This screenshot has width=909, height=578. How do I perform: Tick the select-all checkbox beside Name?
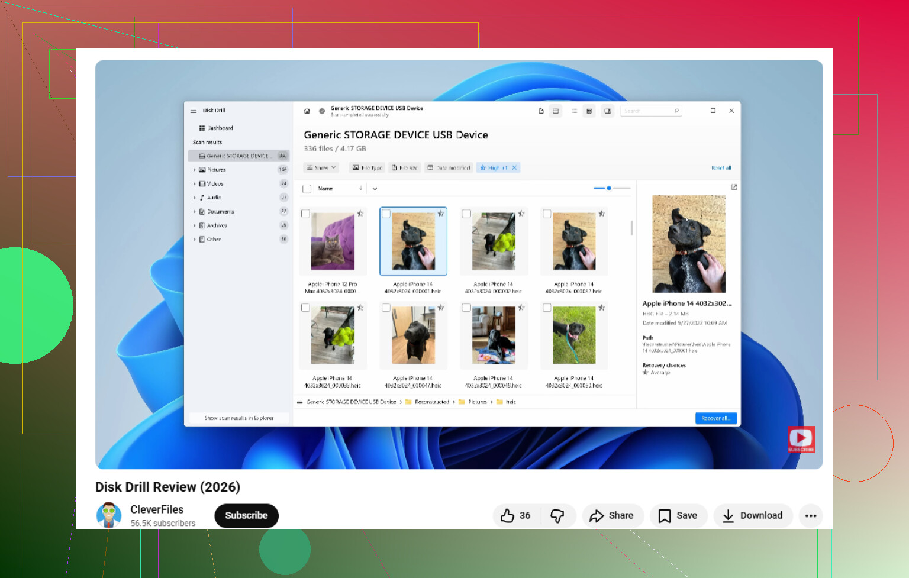pos(307,189)
